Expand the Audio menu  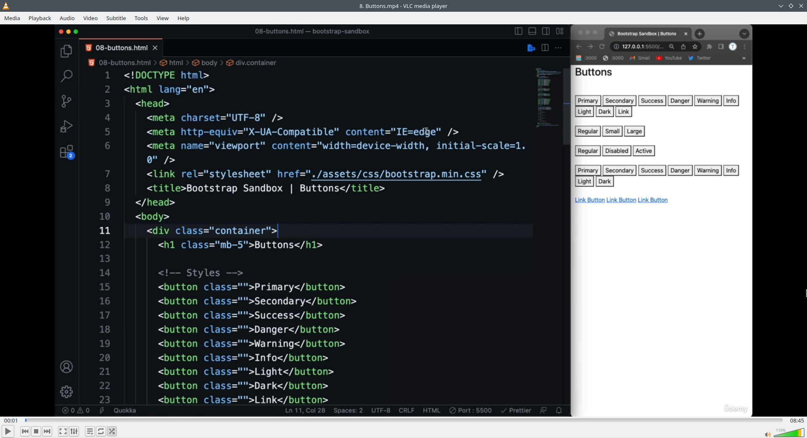click(x=67, y=18)
